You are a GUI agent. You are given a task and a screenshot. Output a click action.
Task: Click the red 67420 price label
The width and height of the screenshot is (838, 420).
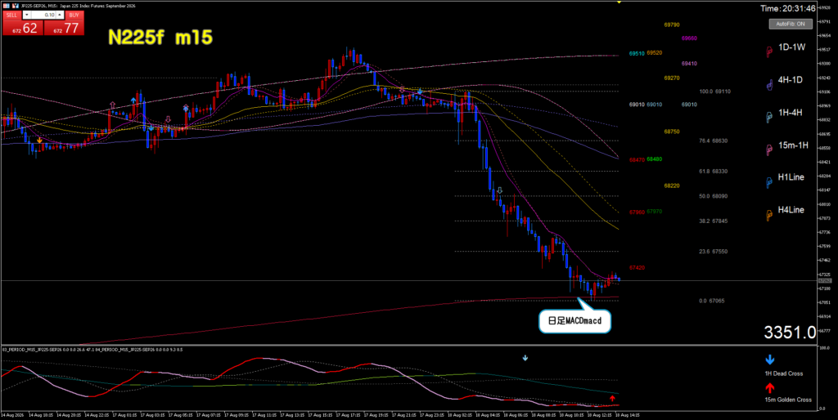point(637,268)
